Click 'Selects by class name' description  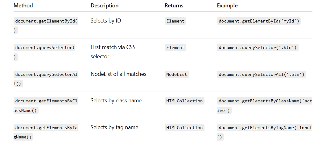click(x=116, y=101)
